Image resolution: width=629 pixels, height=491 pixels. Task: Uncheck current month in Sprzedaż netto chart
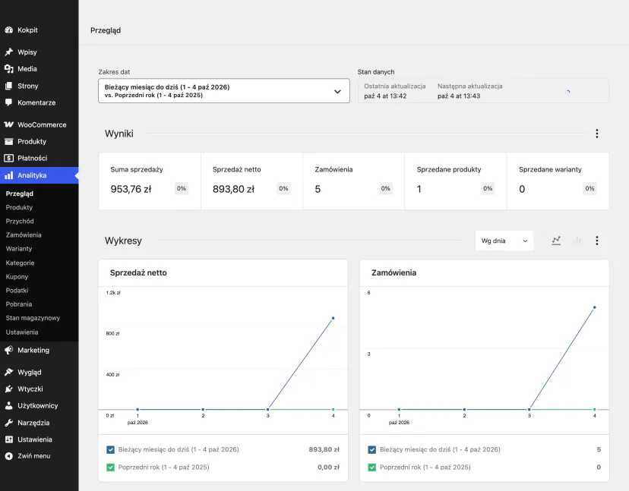pyautogui.click(x=111, y=450)
